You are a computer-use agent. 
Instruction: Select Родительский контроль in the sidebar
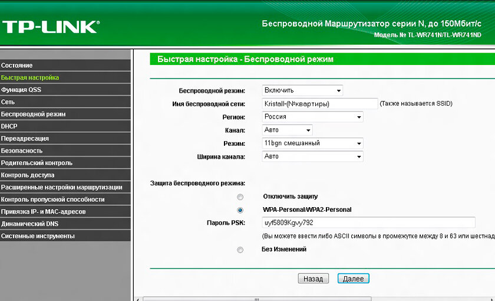tap(65, 163)
